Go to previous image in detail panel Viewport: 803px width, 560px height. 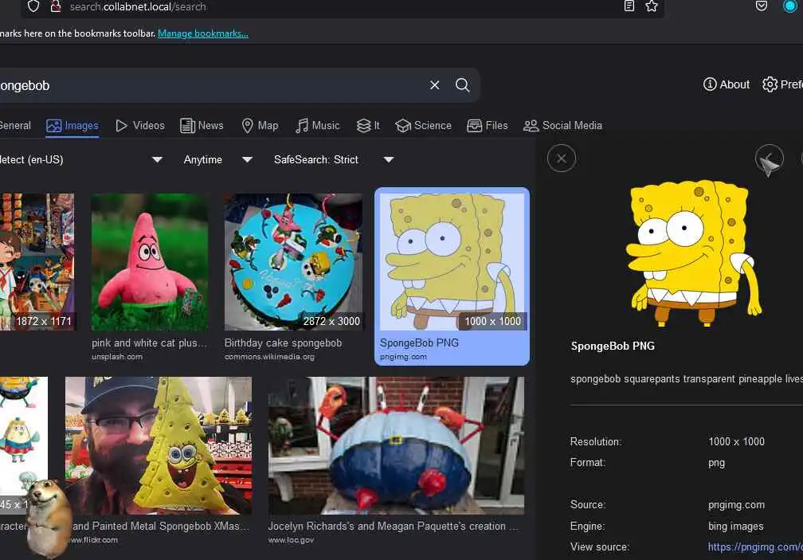[x=770, y=159]
